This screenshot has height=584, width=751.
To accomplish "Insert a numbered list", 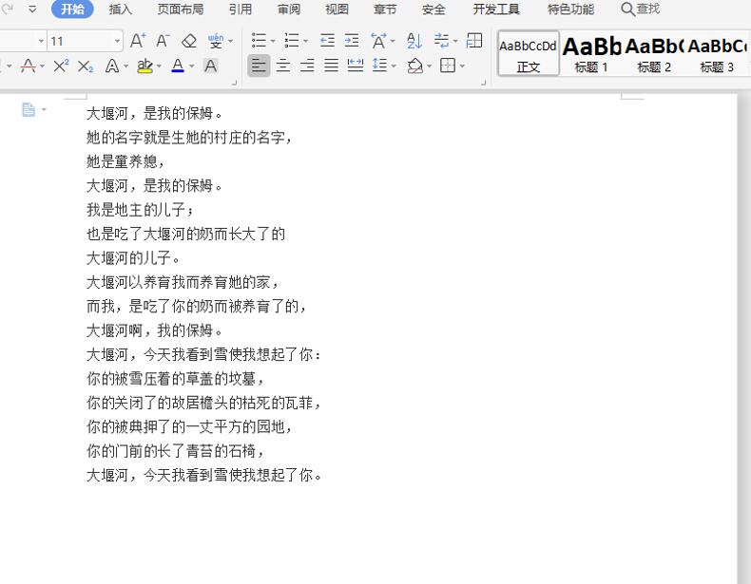I will tap(291, 41).
